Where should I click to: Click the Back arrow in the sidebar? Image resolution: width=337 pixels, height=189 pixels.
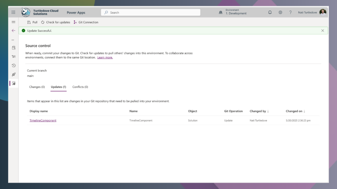[13, 31]
